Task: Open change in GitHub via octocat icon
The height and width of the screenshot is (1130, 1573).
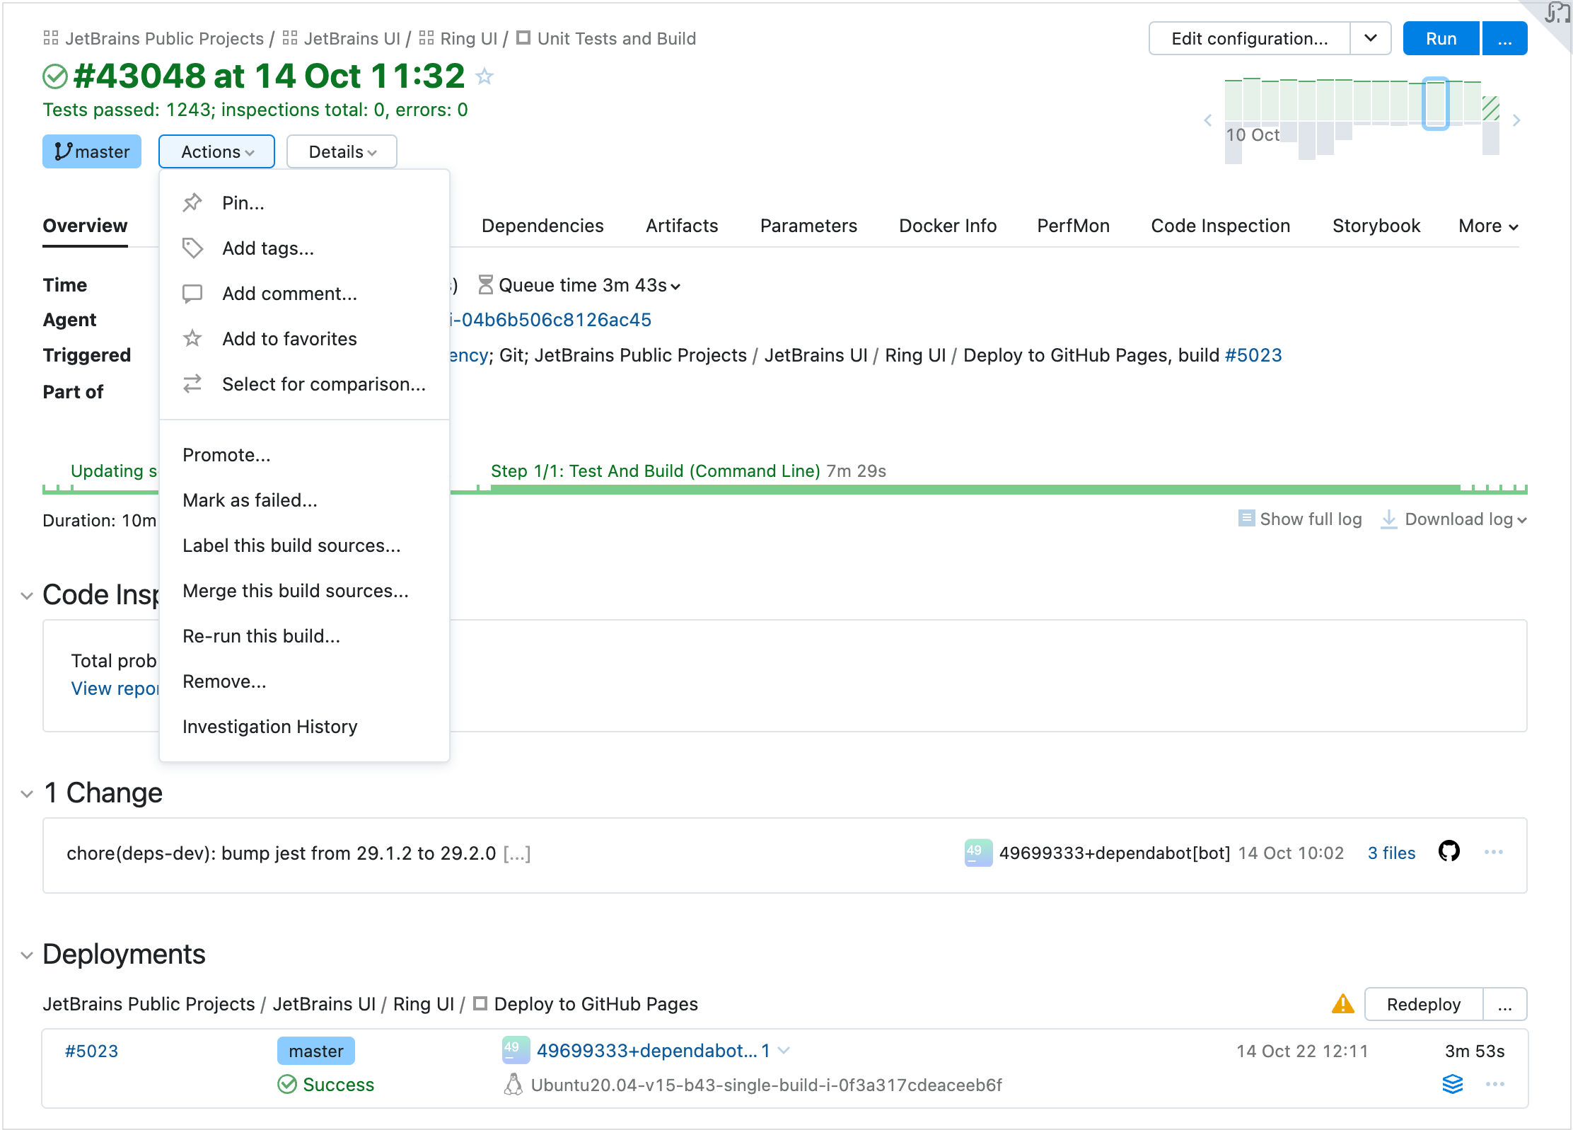Action: pos(1449,852)
